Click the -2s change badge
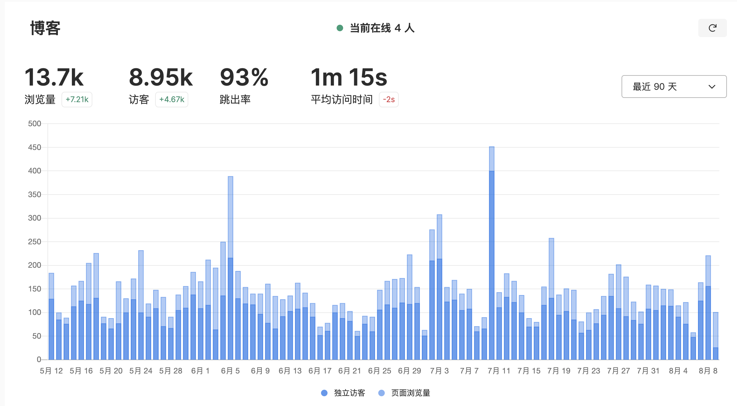737x406 pixels. (x=389, y=100)
